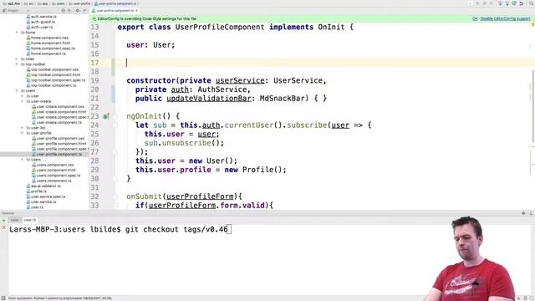Screen dimensions: 535x301
Task: Open Terminal panel settings gear
Action: pyautogui.click(x=524, y=213)
